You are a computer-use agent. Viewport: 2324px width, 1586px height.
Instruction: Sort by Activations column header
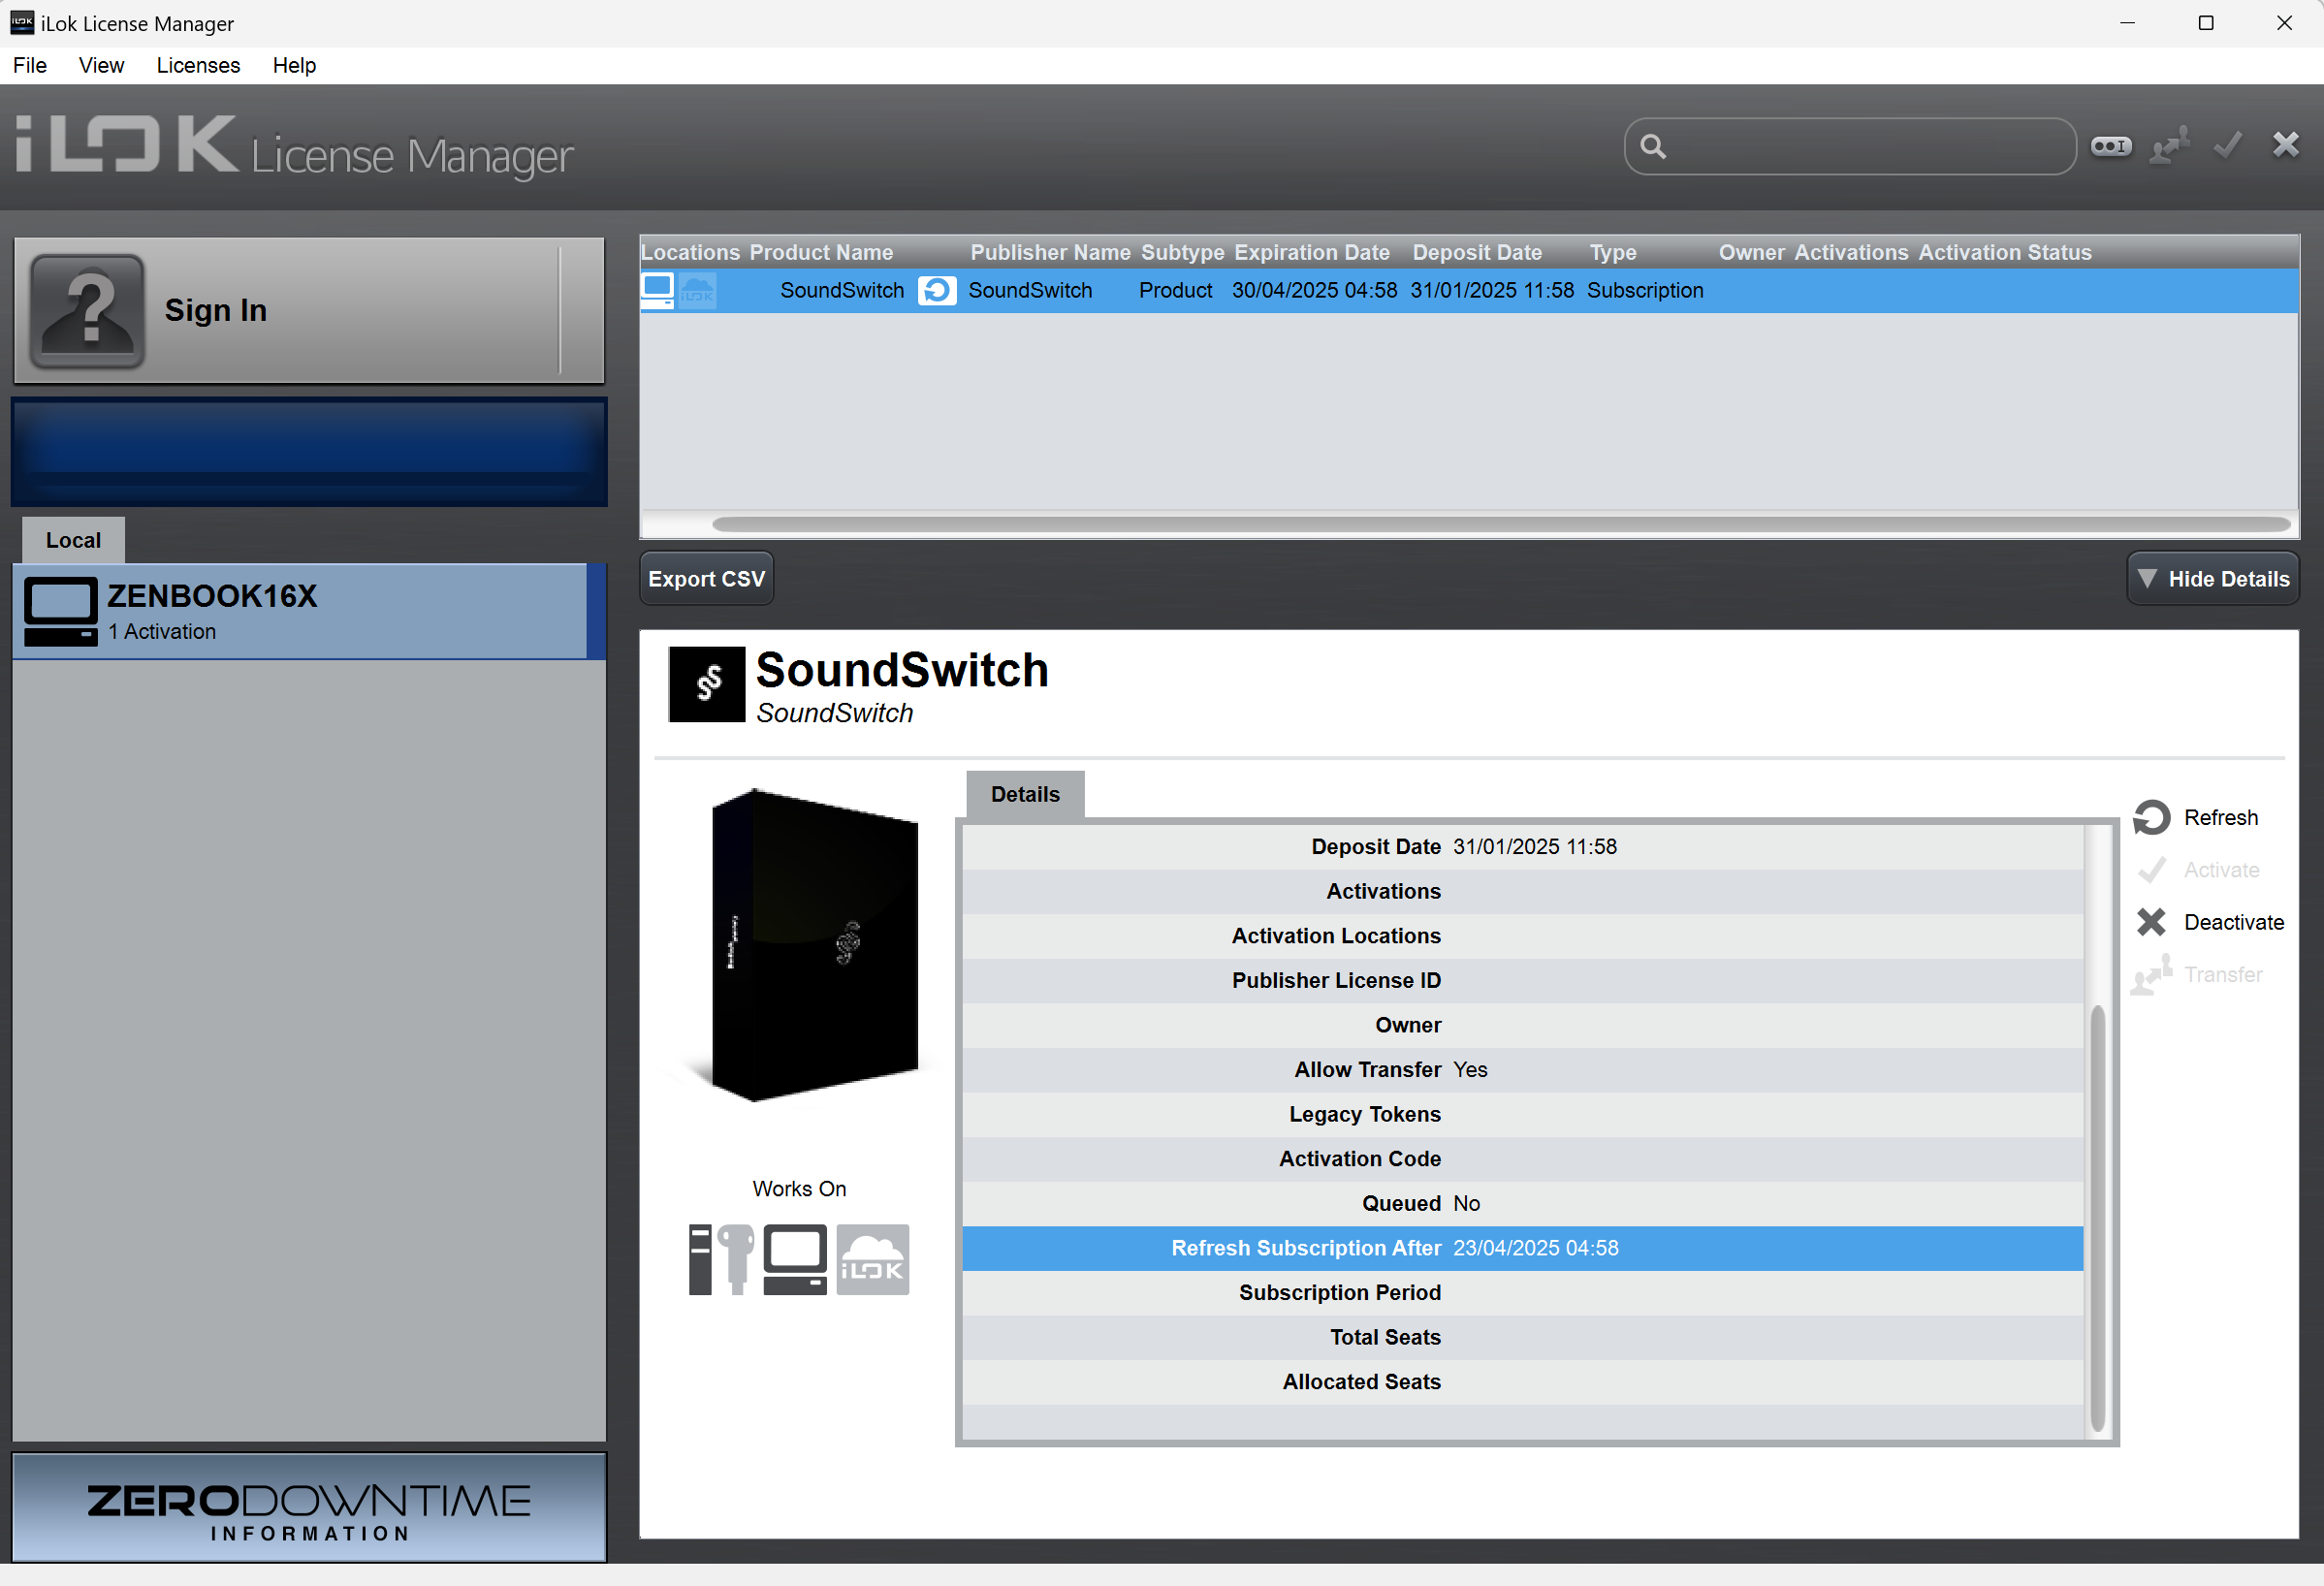point(1851,253)
